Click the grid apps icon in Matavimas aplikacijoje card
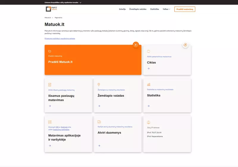The height and width of the screenshot is (167, 238). click(x=50, y=122)
